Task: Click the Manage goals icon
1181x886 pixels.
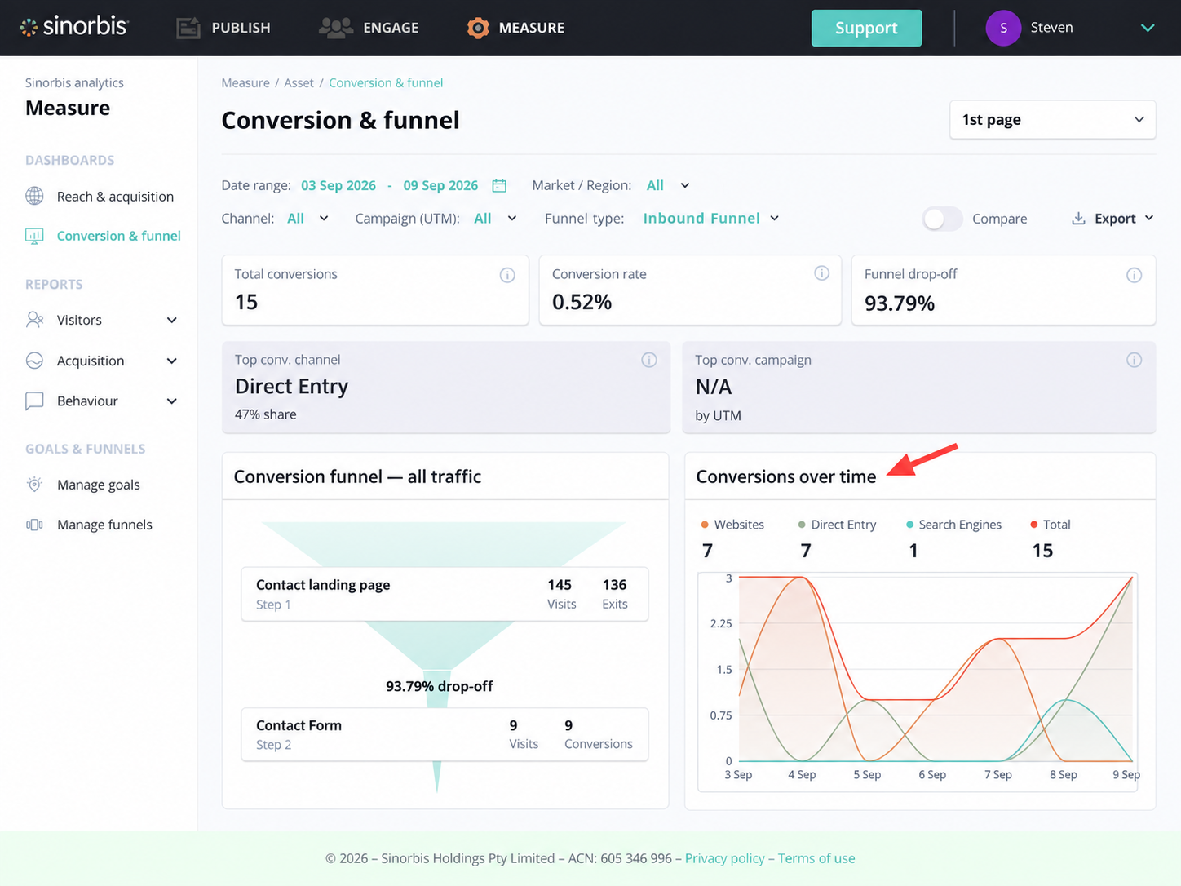Action: [x=34, y=485]
